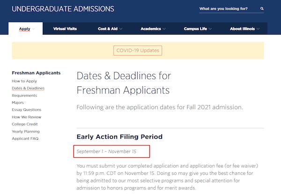Open the Majors sidebar link

click(x=18, y=103)
